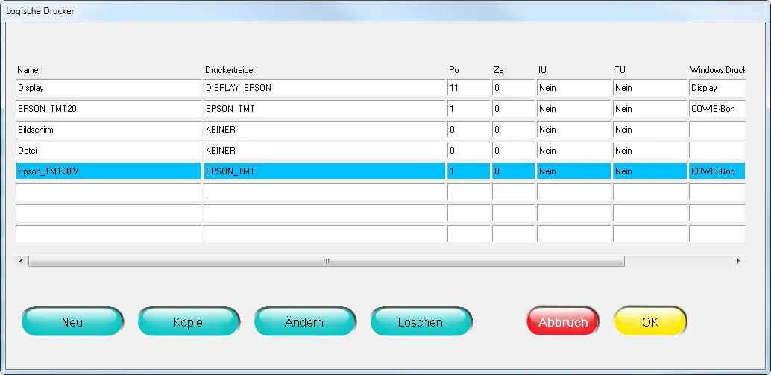Cancel with the red Abbruch button
The image size is (771, 375).
coord(563,322)
